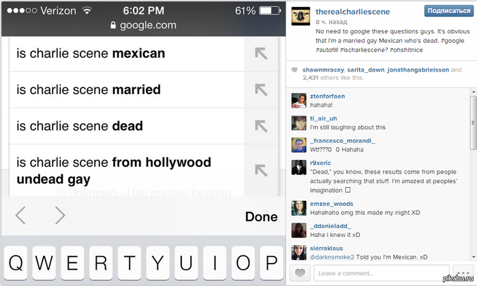Tap the forward chevron above the keyboard
The width and height of the screenshot is (477, 286).
[60, 215]
